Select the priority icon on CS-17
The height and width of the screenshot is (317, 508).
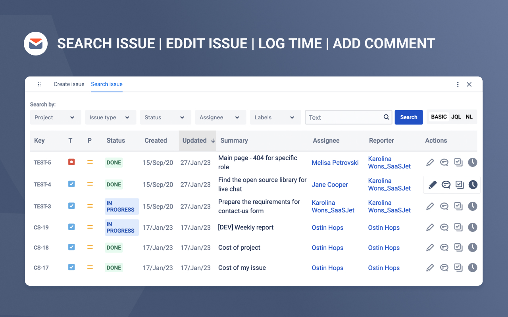(x=90, y=267)
